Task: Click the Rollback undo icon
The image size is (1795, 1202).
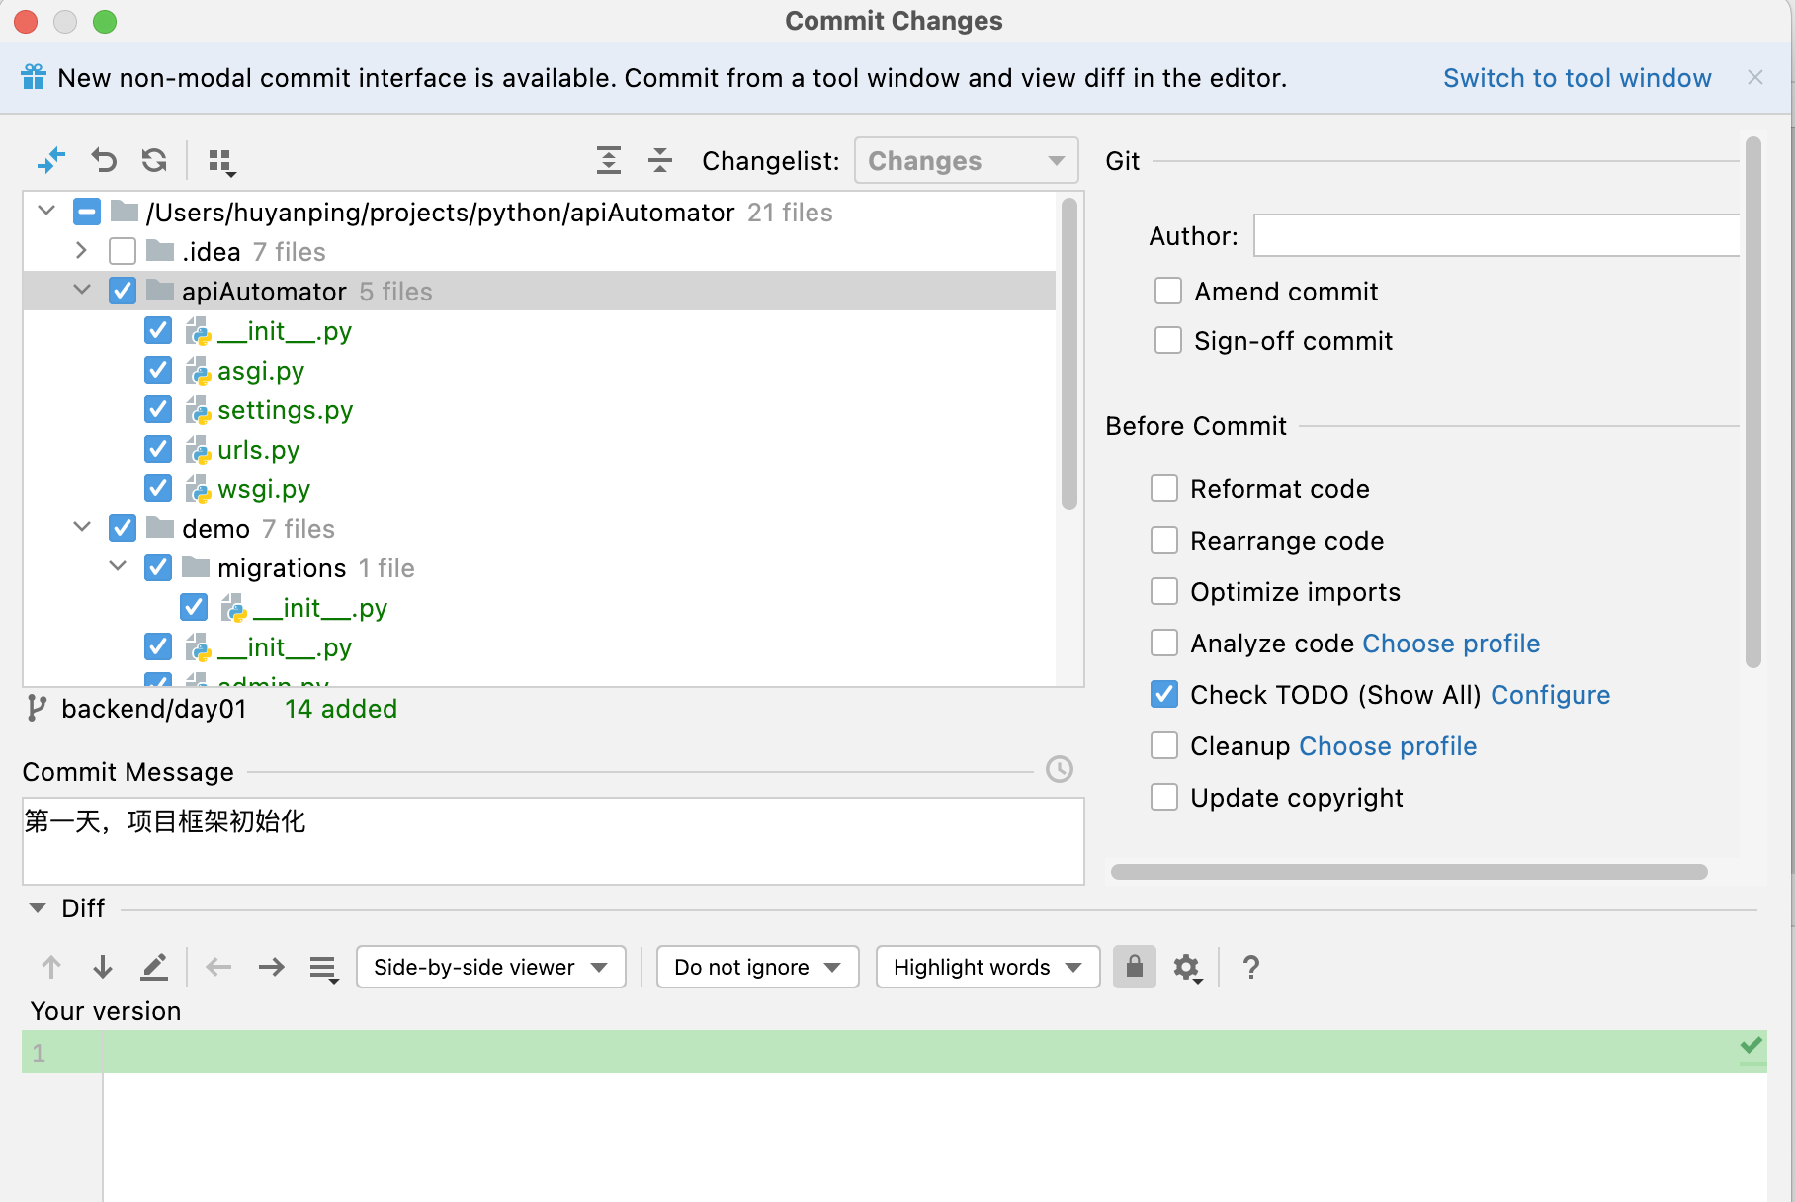Action: tap(104, 160)
